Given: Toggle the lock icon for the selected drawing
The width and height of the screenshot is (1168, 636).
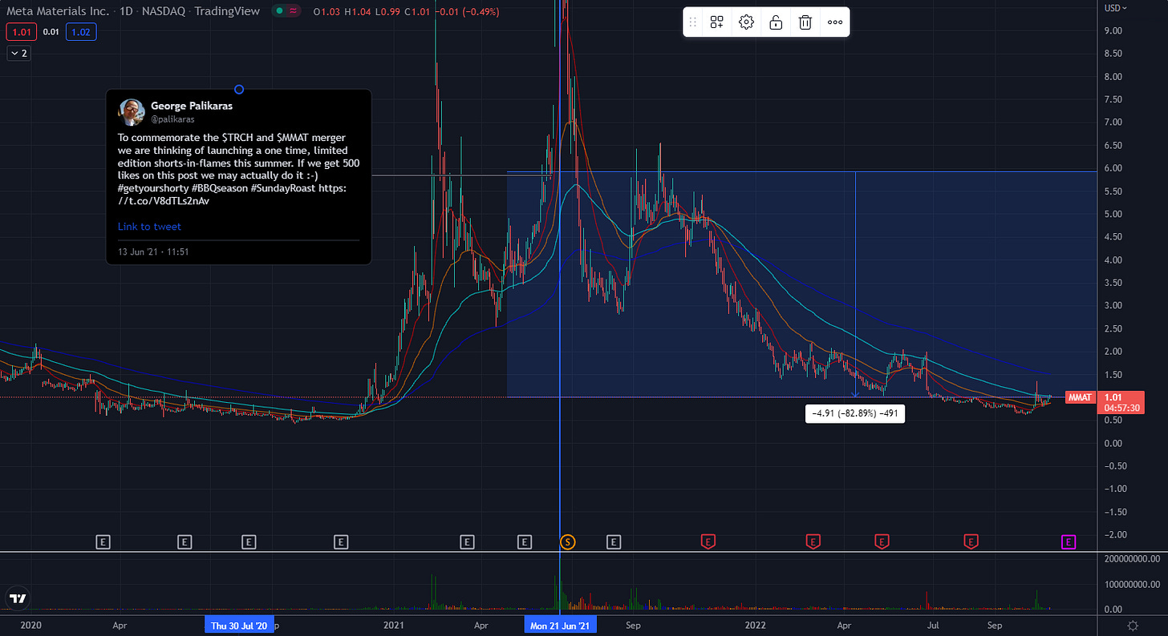Looking at the screenshot, I should [x=776, y=22].
